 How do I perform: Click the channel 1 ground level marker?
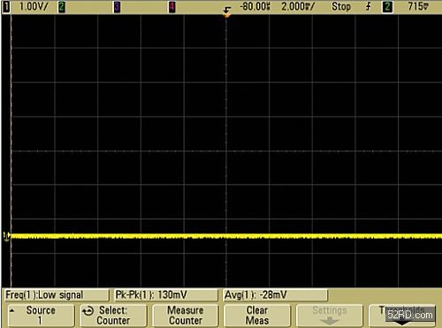(6, 236)
